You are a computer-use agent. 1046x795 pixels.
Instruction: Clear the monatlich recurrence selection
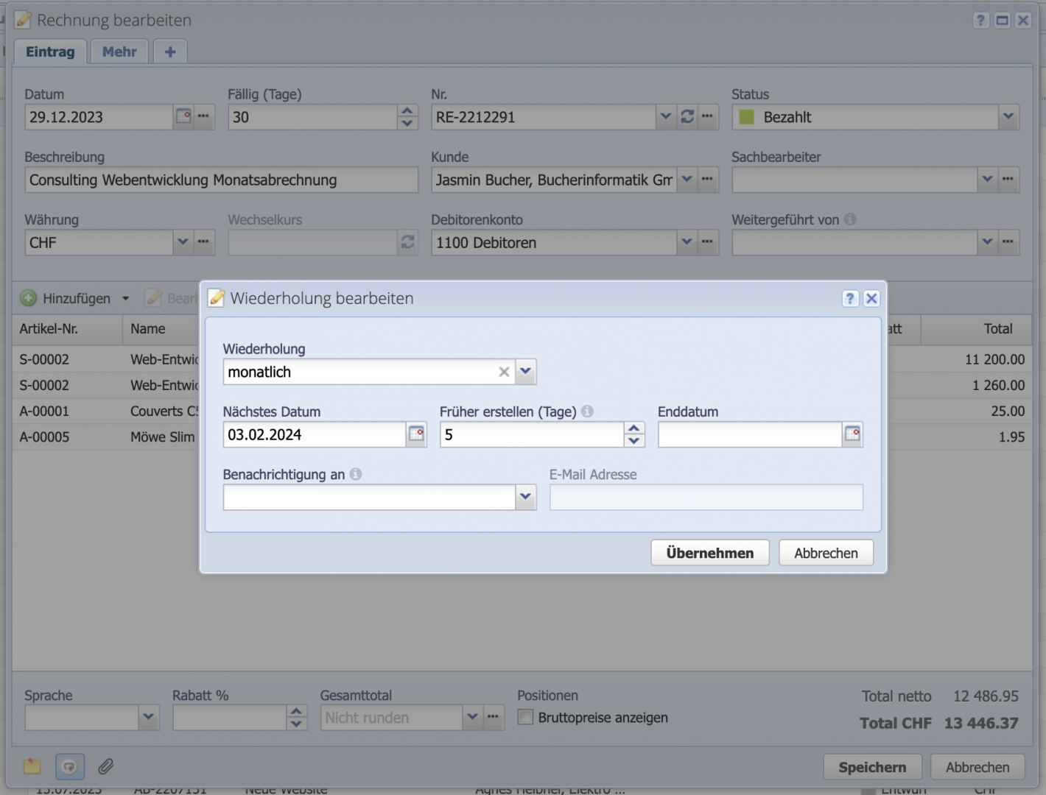coord(504,372)
